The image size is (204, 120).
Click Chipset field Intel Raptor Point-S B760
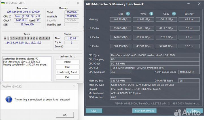point(155,89)
